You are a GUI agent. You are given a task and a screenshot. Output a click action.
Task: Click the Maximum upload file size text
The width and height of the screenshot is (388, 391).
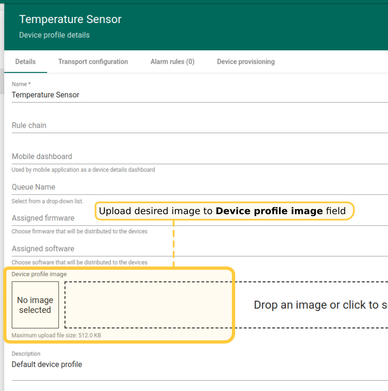[56, 335]
